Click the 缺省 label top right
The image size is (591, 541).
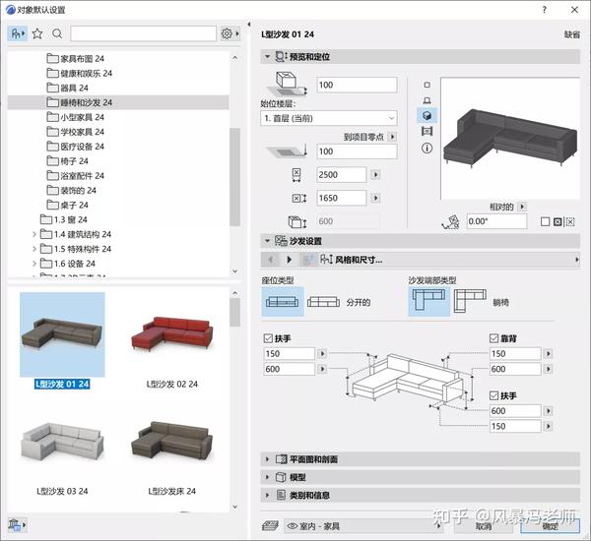(571, 34)
